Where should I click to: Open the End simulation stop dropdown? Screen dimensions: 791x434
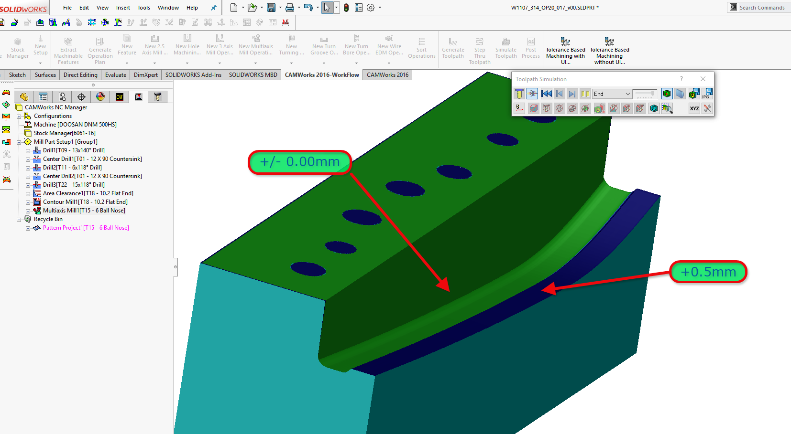pyautogui.click(x=627, y=94)
